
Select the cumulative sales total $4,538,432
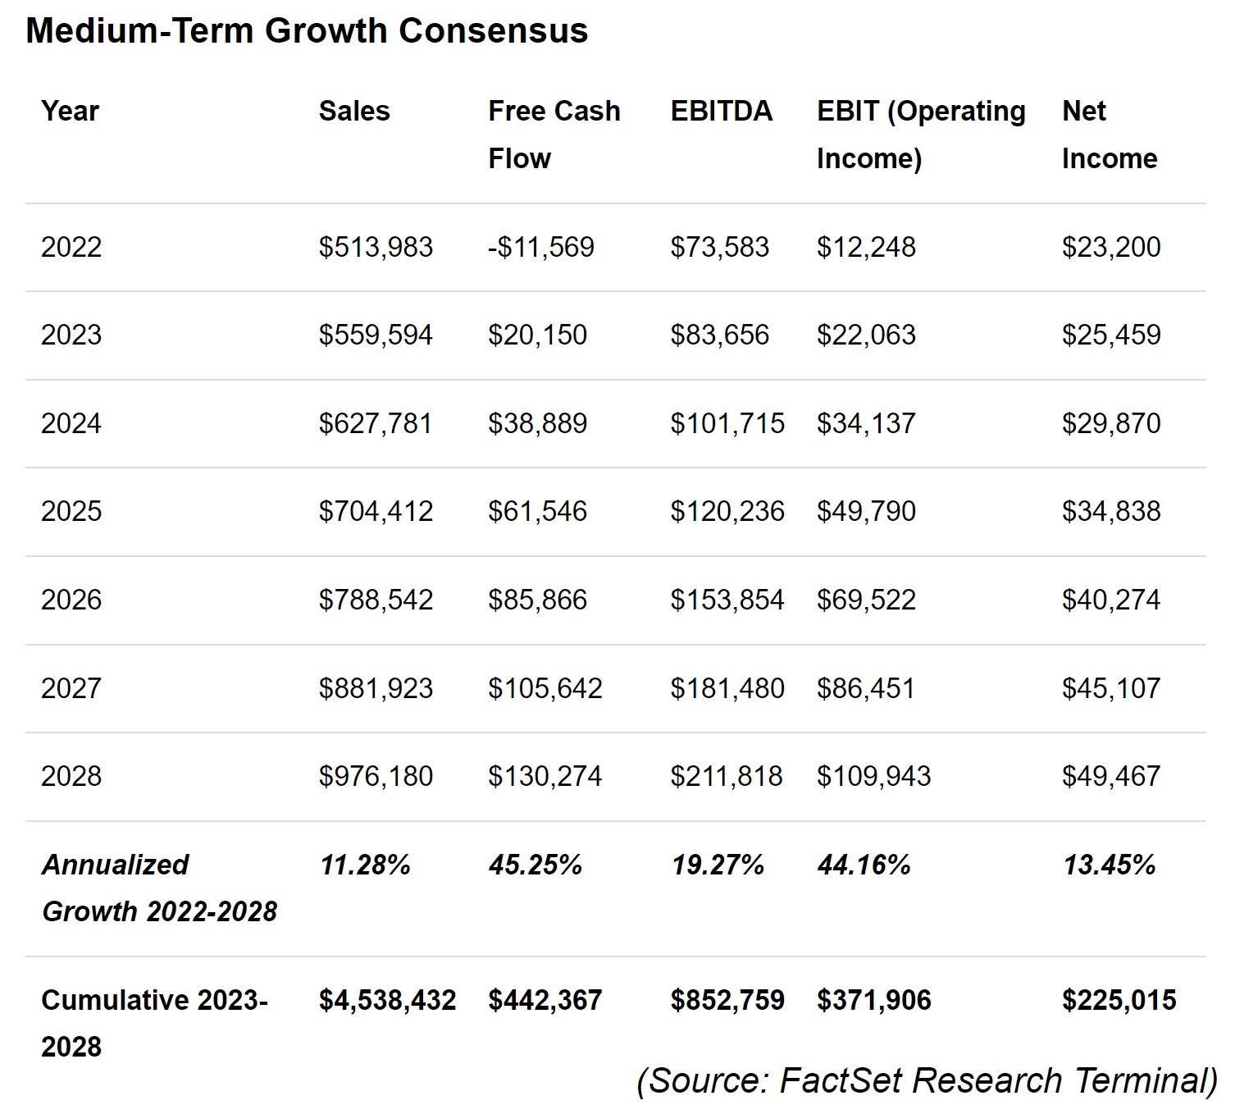[x=387, y=1000]
